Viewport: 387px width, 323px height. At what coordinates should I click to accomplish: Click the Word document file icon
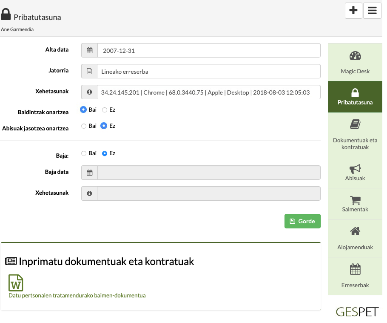16,283
